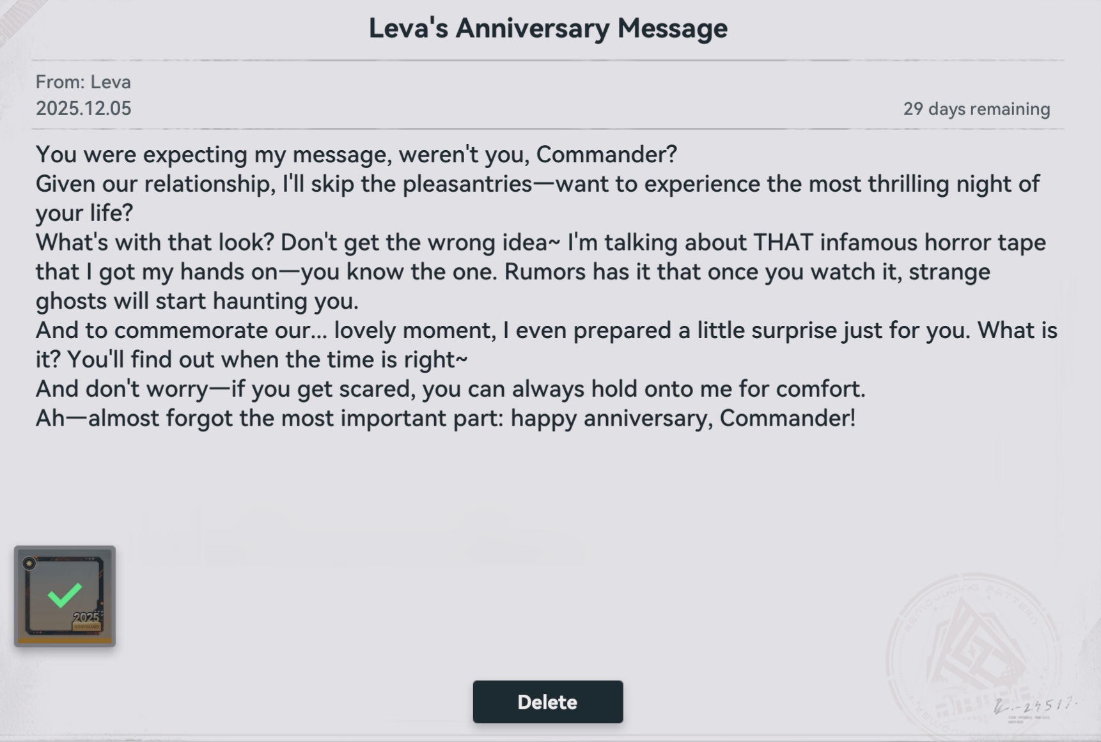Click the handwritten signature at bottom right
Screen dimensions: 1101x742
pos(1035,706)
